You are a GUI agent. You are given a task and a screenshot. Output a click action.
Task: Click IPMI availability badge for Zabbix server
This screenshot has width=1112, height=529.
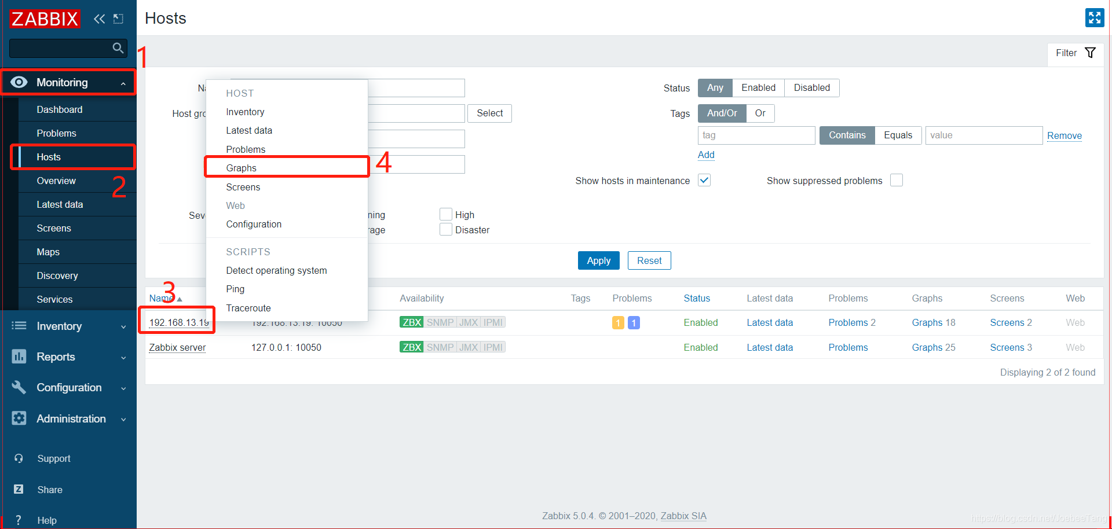pos(493,347)
